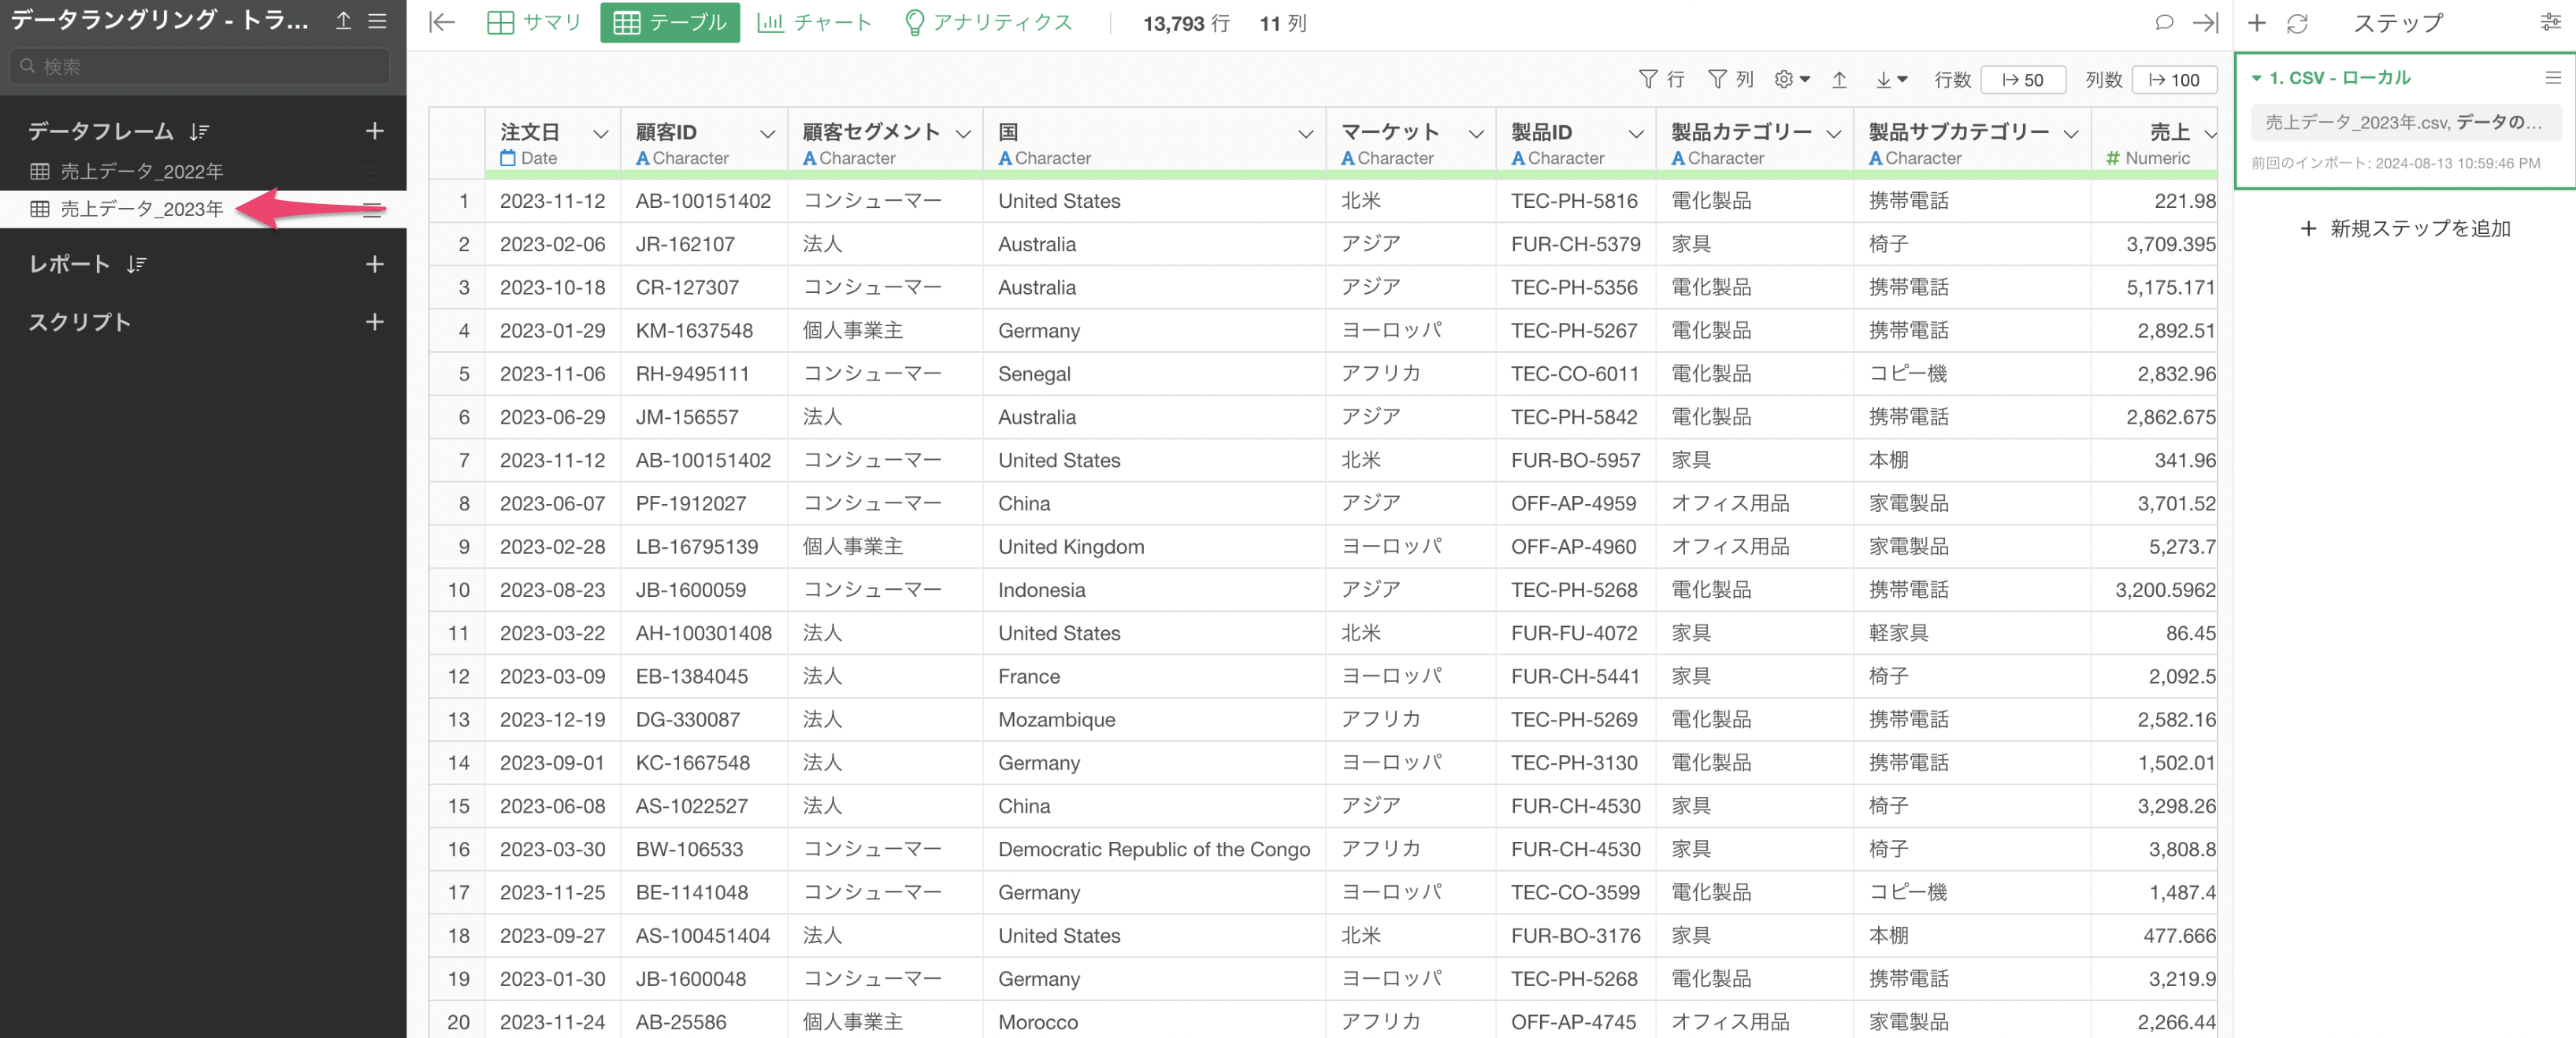Add a new report

(374, 264)
